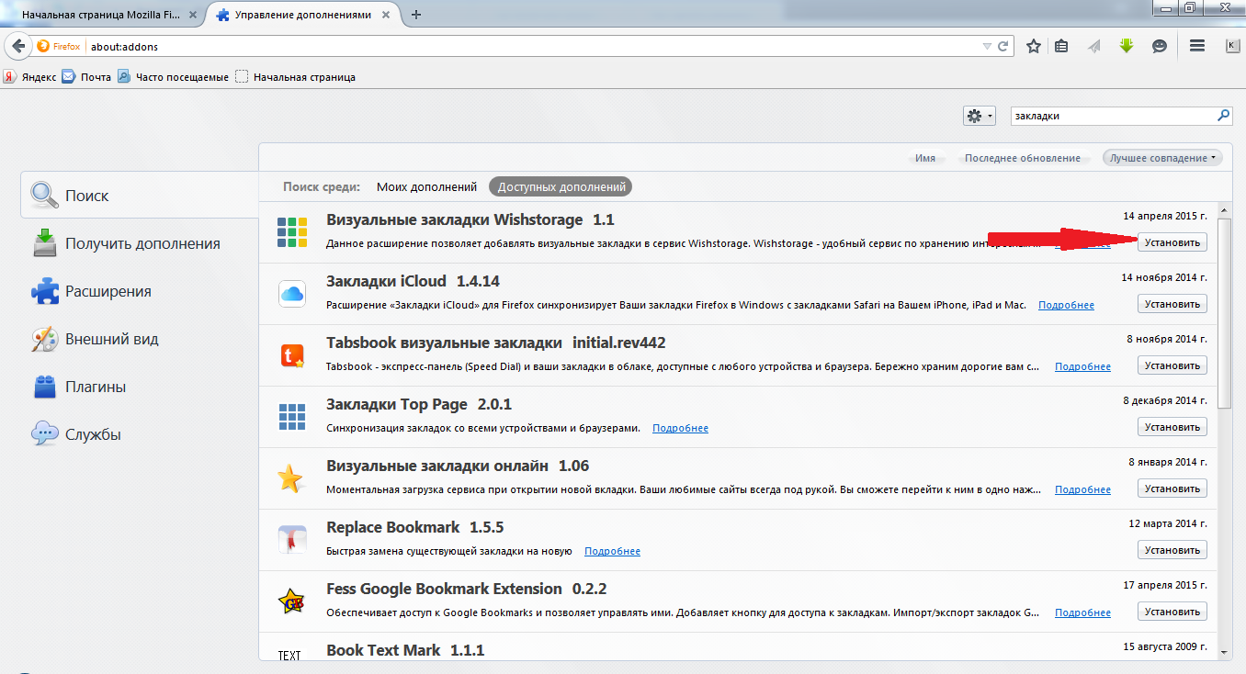Install Закладки Top Page addon
The image size is (1246, 674).
1172,427
